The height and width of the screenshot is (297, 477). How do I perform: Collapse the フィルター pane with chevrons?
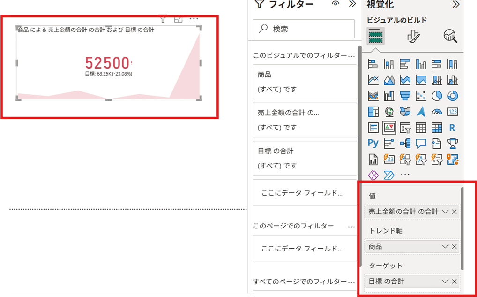coord(352,4)
